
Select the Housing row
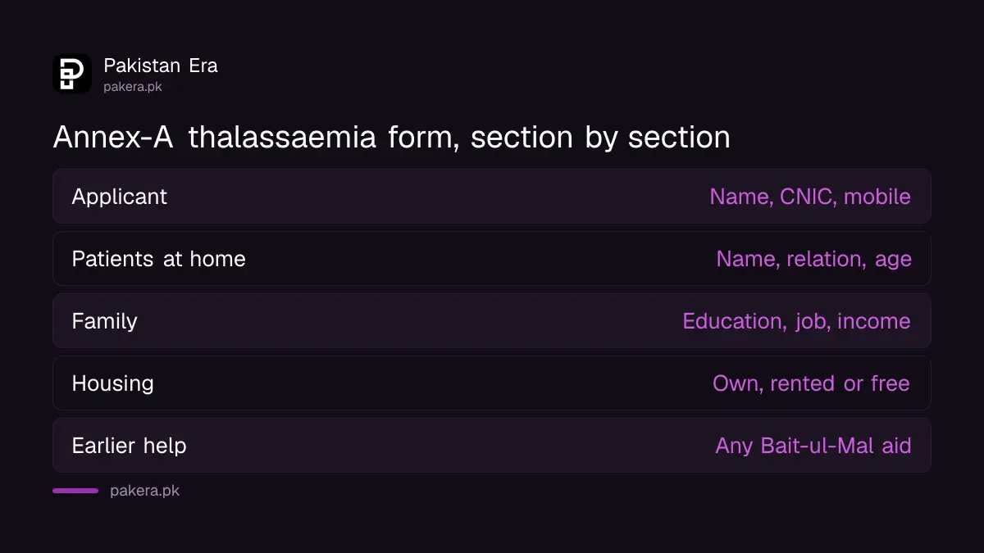[492, 383]
